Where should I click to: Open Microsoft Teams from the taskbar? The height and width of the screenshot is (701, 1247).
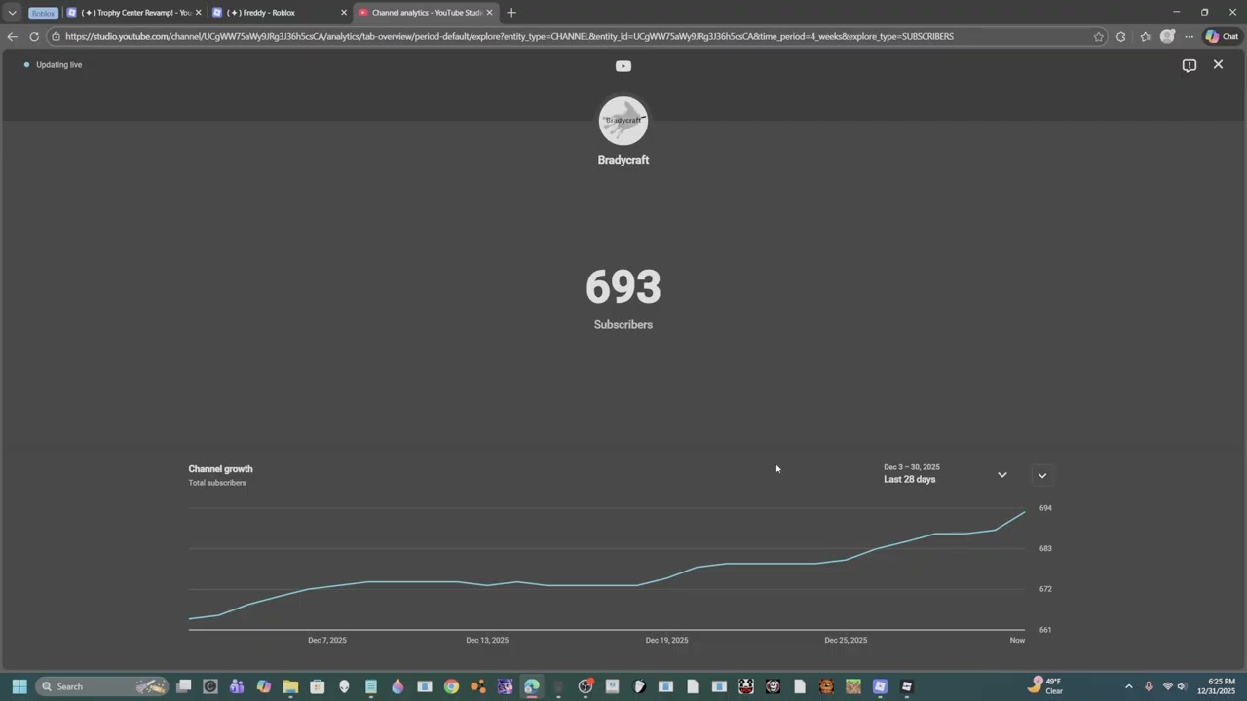[237, 686]
